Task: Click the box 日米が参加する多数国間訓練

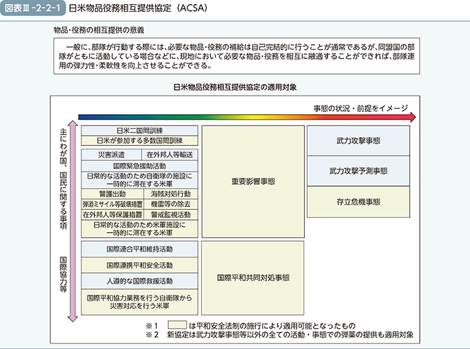Action: pyautogui.click(x=139, y=141)
